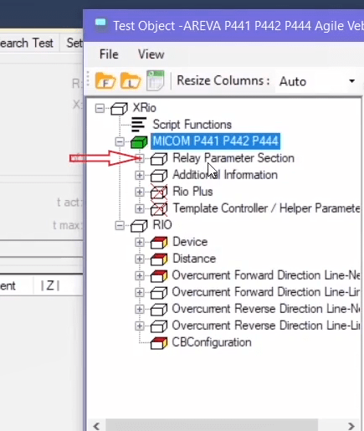Click the red Distance block icon
364x431 pixels.
pyautogui.click(x=159, y=259)
